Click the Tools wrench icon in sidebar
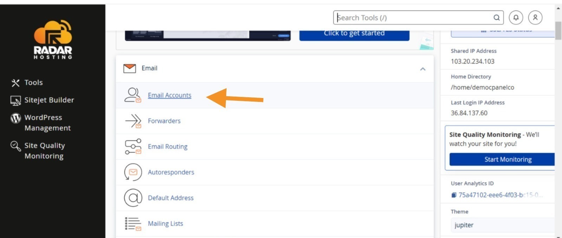This screenshot has width=562, height=238. [x=15, y=83]
